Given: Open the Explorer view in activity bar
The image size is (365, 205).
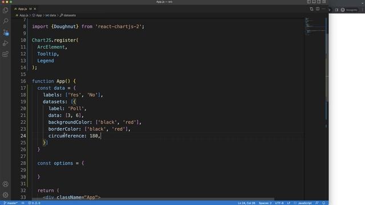Looking at the screenshot, I should point(5,10).
